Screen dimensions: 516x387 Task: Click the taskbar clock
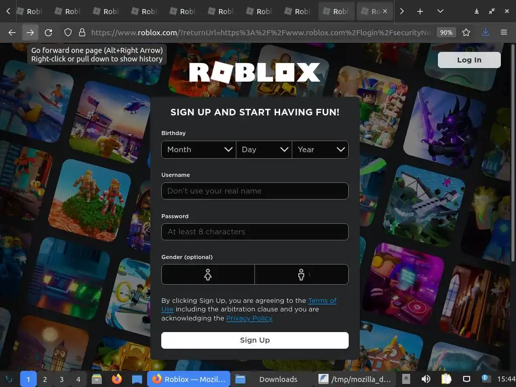pos(506,379)
